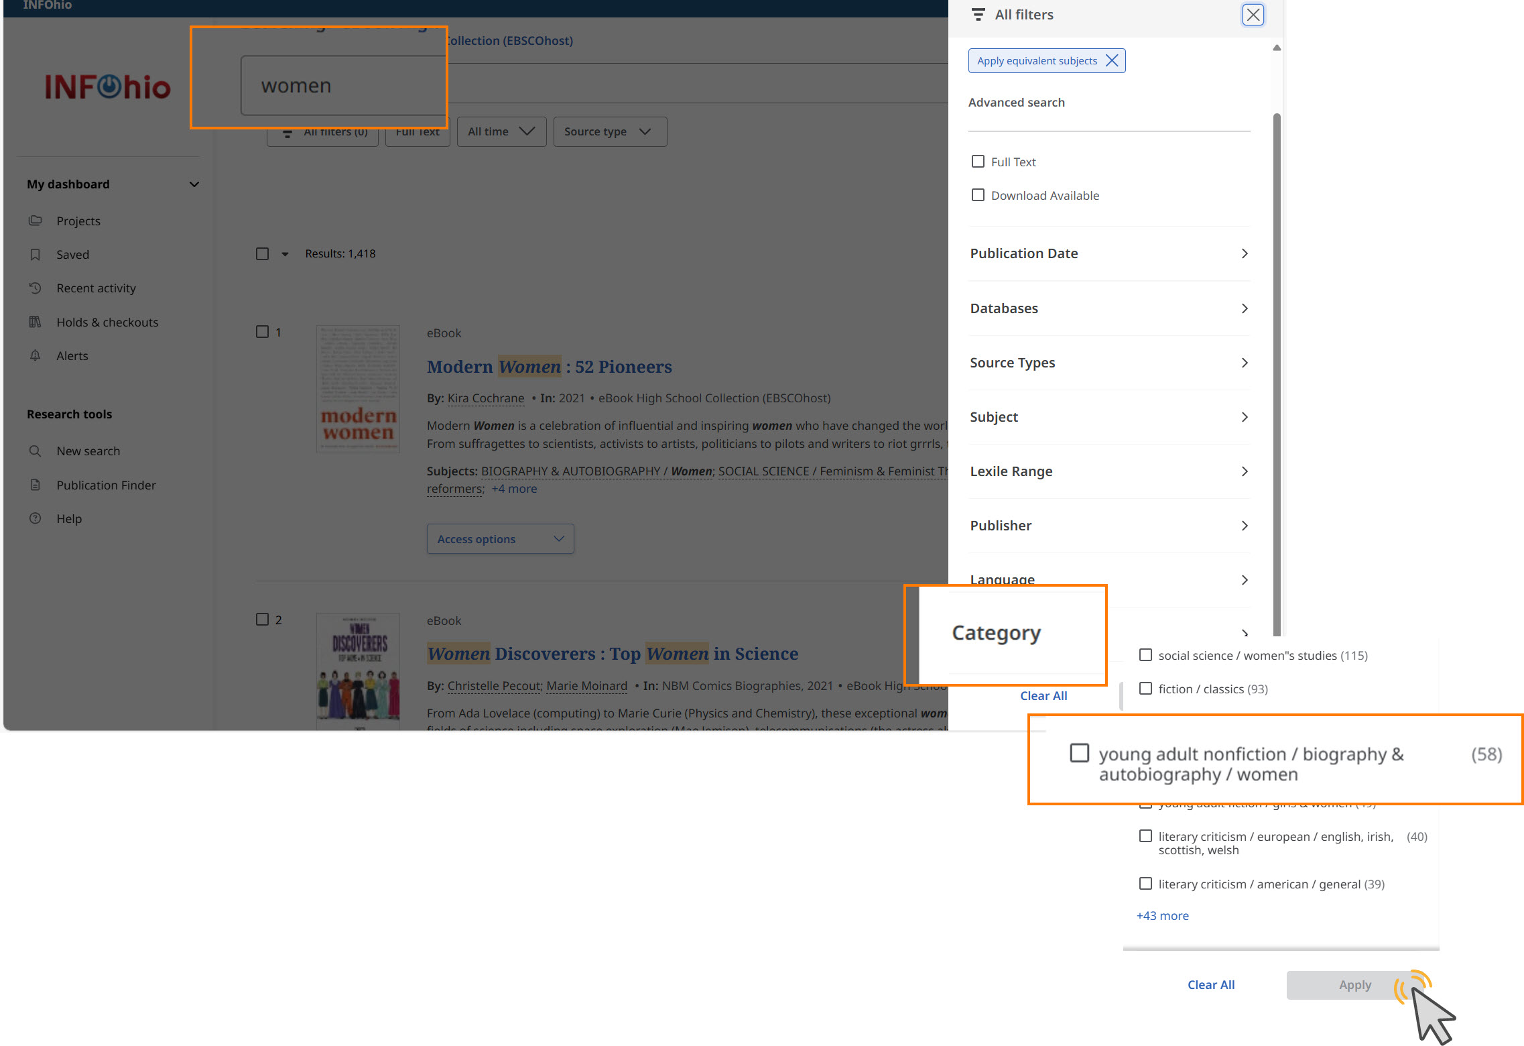Show +43 more categories
Screen dimensions: 1524x1046
click(1163, 916)
